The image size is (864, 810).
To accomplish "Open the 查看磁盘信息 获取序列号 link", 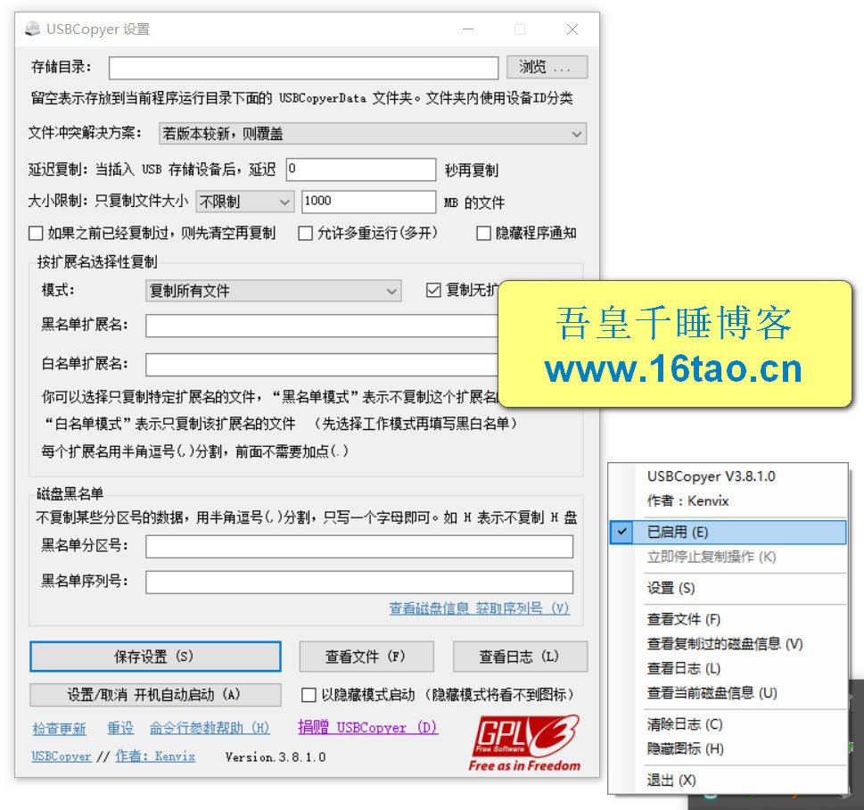I will point(479,608).
